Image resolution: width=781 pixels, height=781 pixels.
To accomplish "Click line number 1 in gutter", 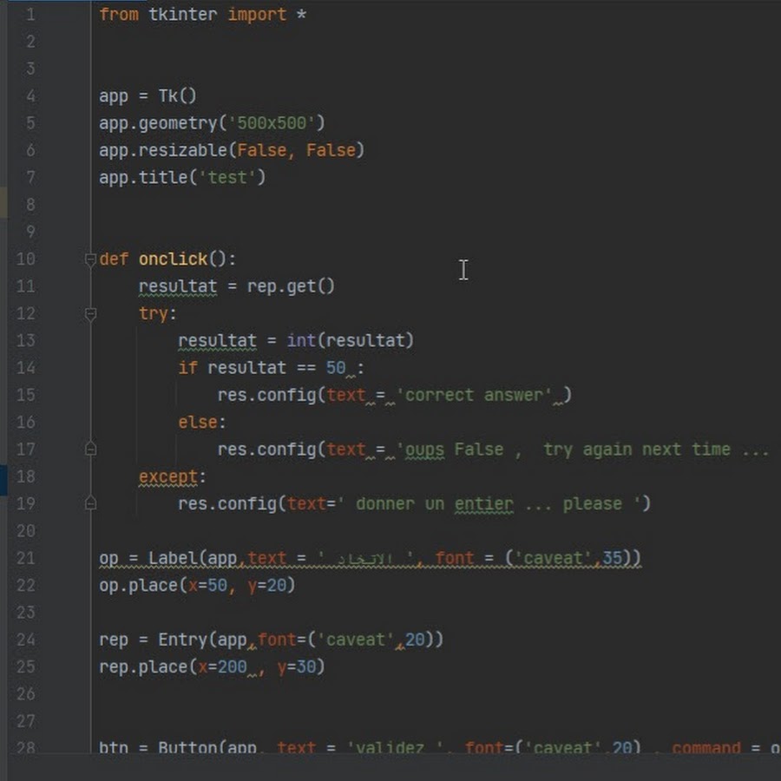I will 31,15.
